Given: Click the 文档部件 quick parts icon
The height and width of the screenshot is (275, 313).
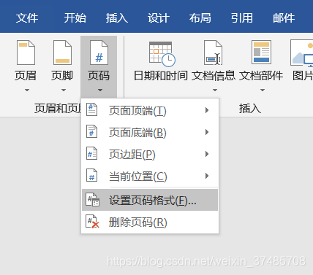Looking at the screenshot, I should (261, 53).
